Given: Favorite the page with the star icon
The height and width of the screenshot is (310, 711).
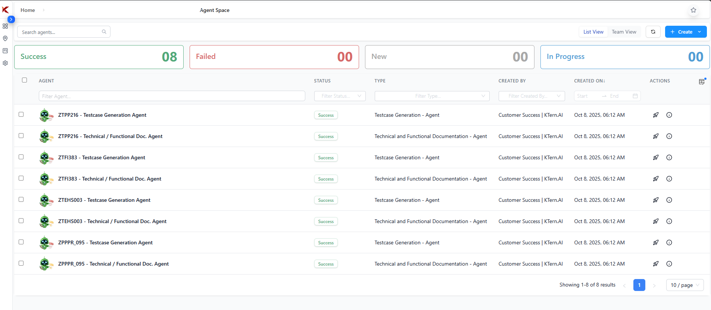Looking at the screenshot, I should pos(693,10).
